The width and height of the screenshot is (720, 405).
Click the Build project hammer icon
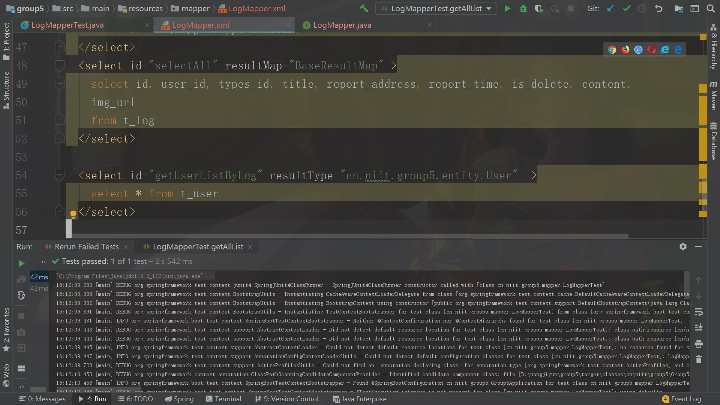pyautogui.click(x=364, y=8)
